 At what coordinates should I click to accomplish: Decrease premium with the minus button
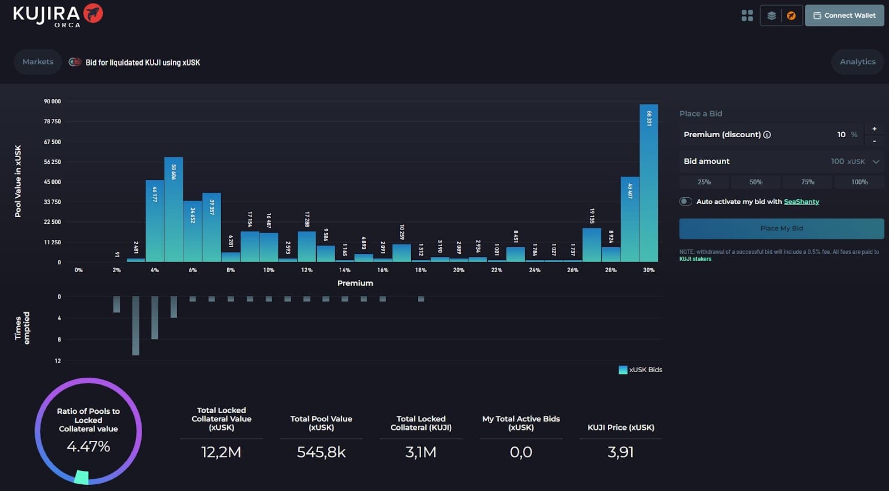(x=874, y=141)
